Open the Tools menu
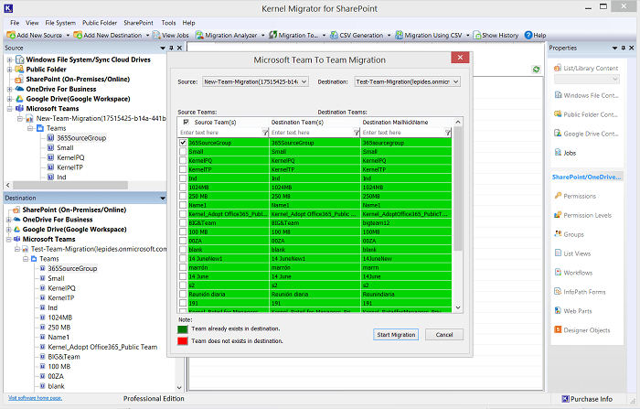Screen dimensions: 640x409 [x=168, y=22]
